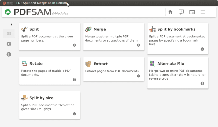Open the settings gear in sidebar
This screenshot has width=218, height=127.
coord(9,44)
